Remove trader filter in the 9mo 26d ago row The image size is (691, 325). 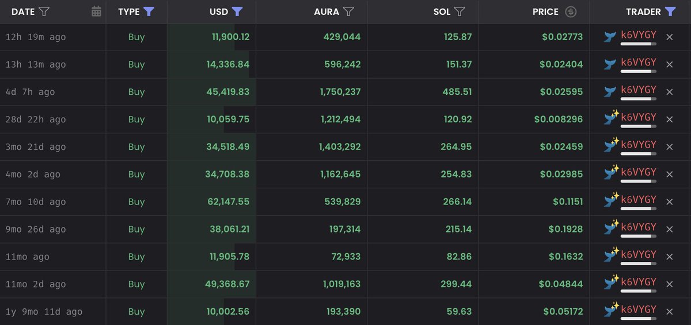[x=669, y=230]
